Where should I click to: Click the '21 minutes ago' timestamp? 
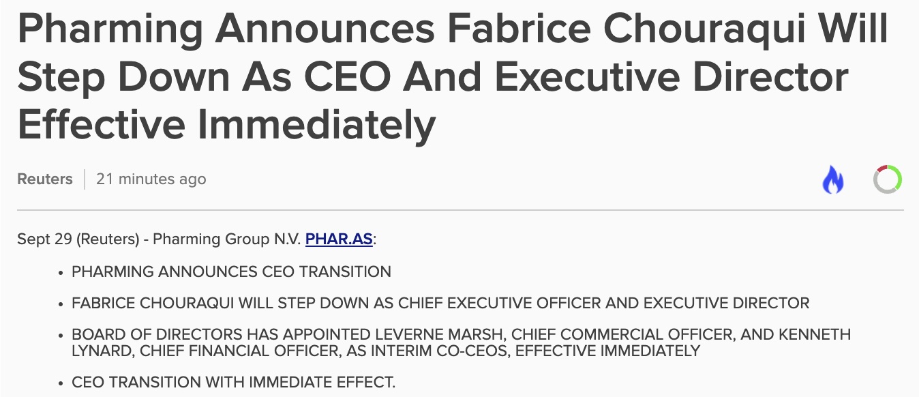coord(151,179)
